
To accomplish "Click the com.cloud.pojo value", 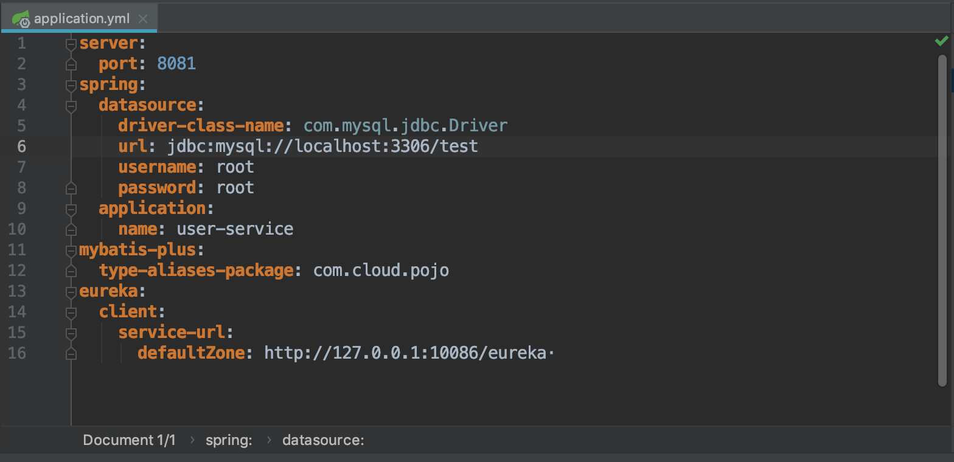I will pos(381,271).
